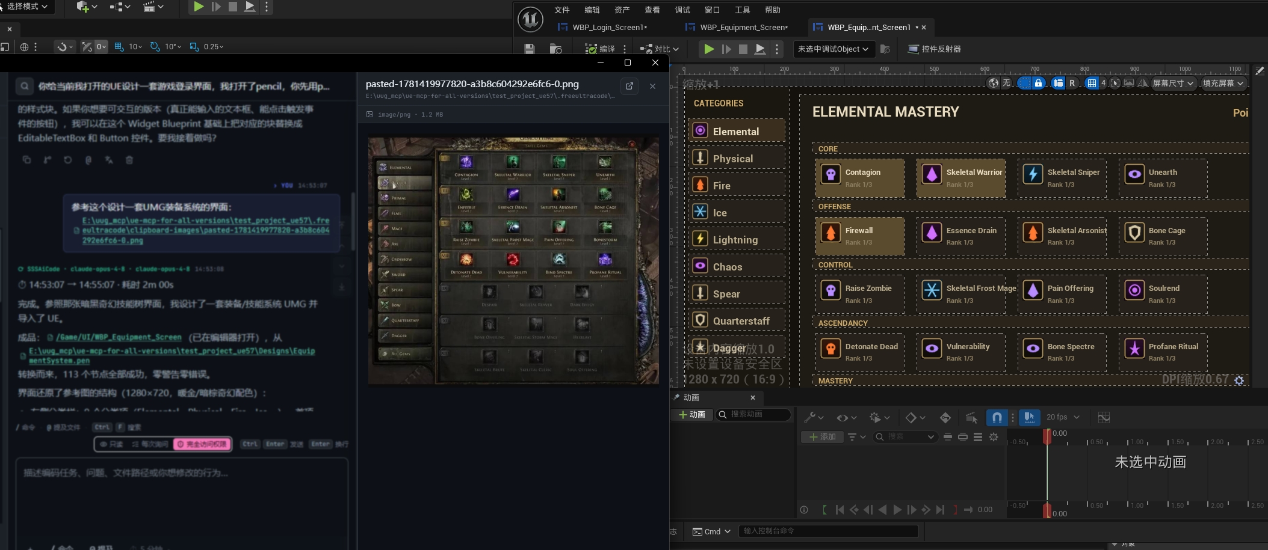1268x550 pixels.
Task: Click the sequencer play forward transport button
Action: click(897, 510)
